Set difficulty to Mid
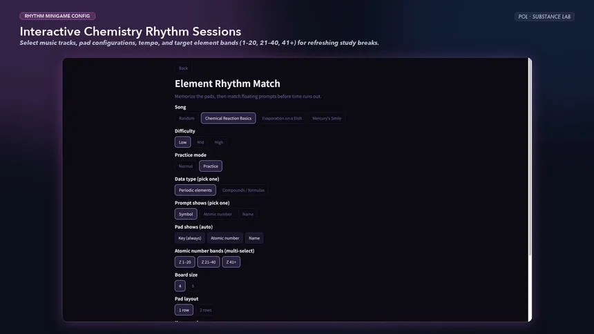 [200, 142]
